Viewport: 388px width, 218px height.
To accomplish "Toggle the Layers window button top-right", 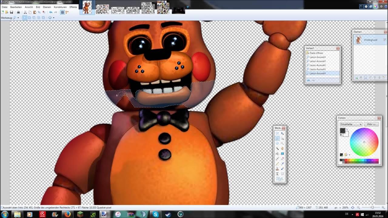I will [x=371, y=6].
